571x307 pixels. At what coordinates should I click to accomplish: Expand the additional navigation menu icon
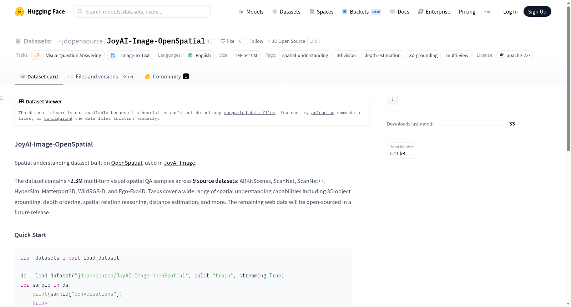pyautogui.click(x=487, y=11)
